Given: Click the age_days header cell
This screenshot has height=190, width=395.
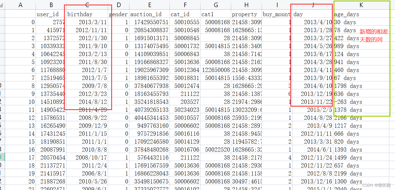Looking at the screenshot, I should click(x=361, y=14).
